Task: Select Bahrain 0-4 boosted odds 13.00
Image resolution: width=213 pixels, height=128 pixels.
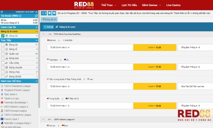Action: (x=155, y=48)
